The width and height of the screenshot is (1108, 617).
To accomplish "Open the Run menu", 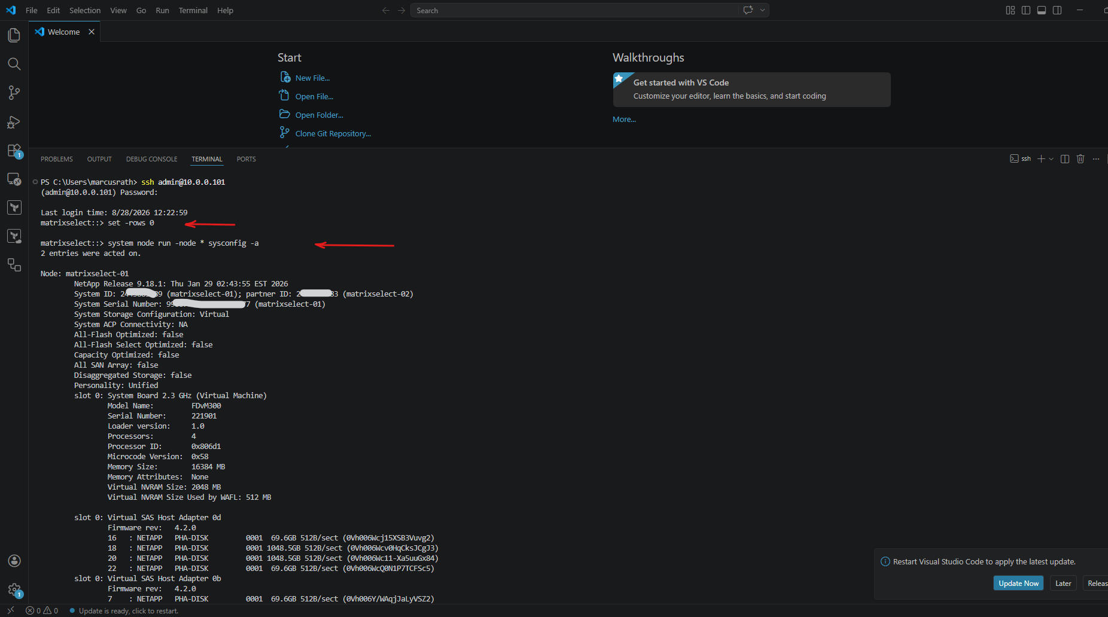I will click(x=162, y=10).
